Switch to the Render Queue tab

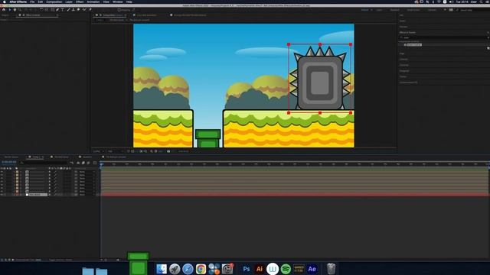point(11,157)
